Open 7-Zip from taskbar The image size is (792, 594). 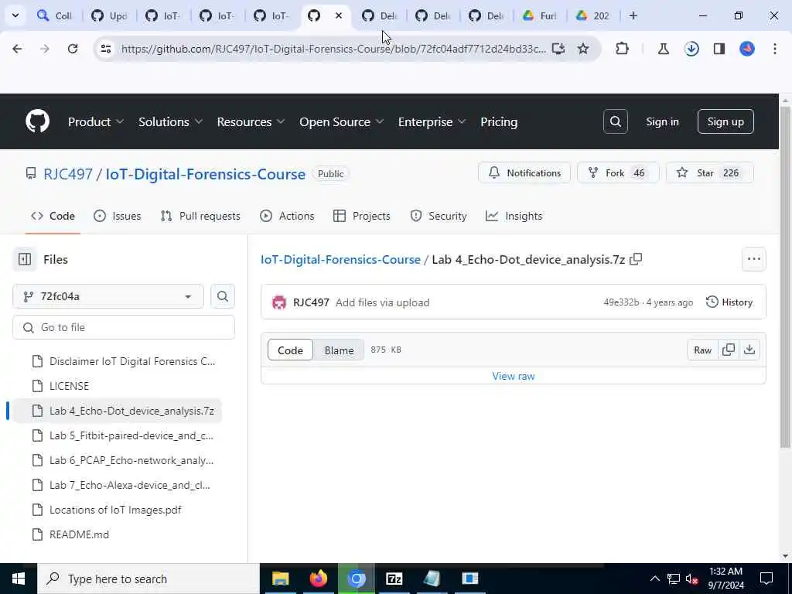(394, 579)
